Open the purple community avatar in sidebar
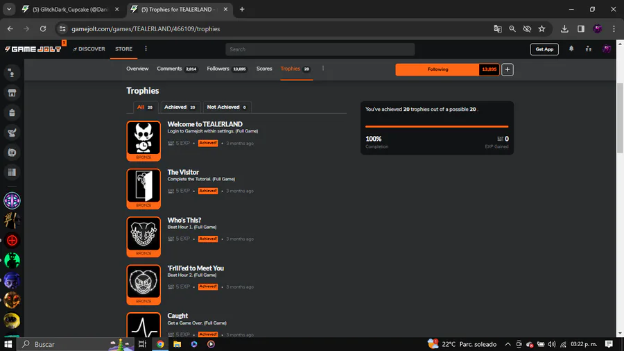Image resolution: width=624 pixels, height=351 pixels. 12,200
